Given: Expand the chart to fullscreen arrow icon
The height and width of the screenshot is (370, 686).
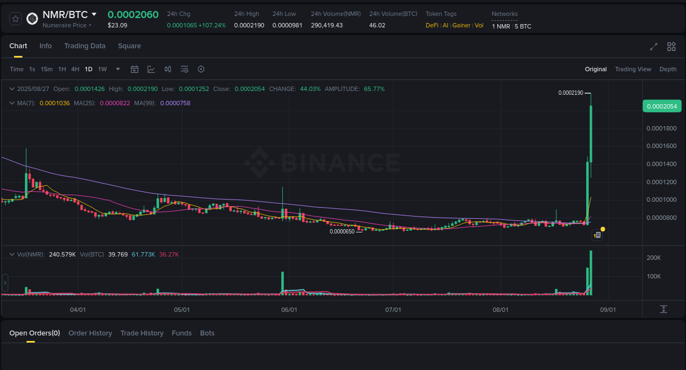Looking at the screenshot, I should [654, 47].
